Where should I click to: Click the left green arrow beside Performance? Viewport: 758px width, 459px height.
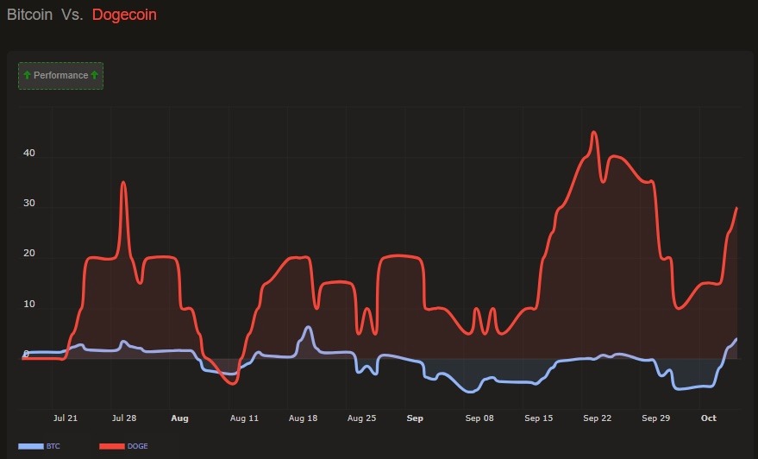[27, 76]
